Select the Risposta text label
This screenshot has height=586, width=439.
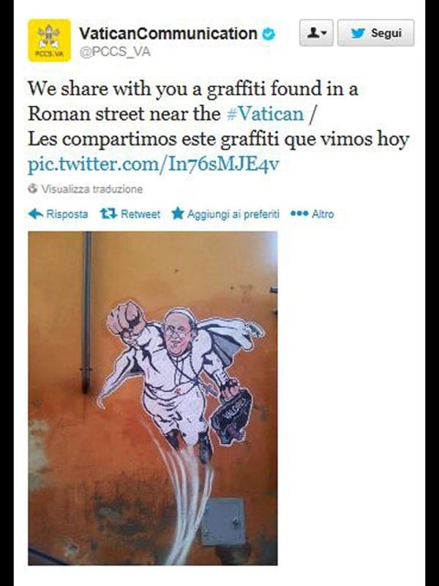[67, 214]
